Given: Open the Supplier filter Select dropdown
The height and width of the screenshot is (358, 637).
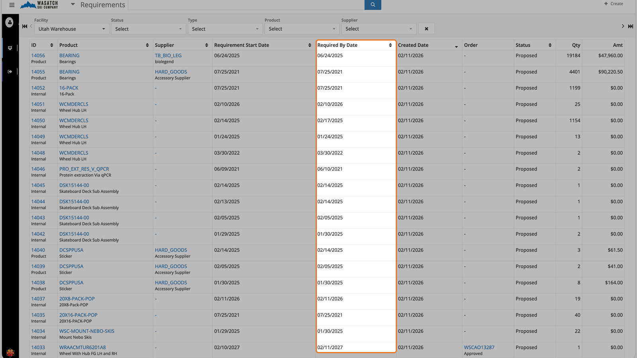Looking at the screenshot, I should click(378, 29).
